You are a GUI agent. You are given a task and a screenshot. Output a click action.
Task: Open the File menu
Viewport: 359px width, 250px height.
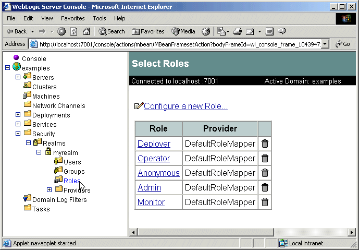pyautogui.click(x=11, y=18)
